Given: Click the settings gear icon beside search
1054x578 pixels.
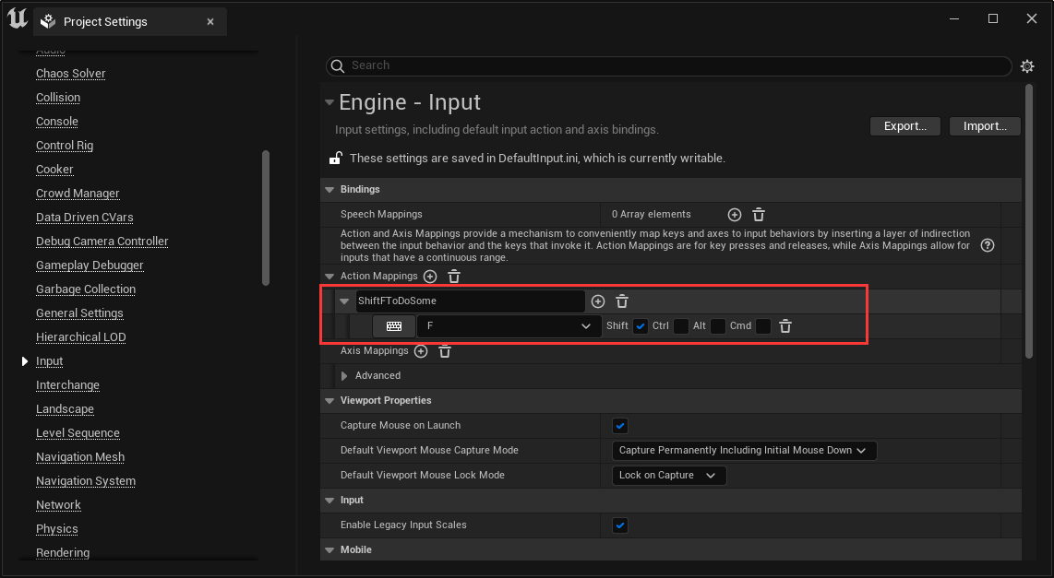Looking at the screenshot, I should [1027, 66].
